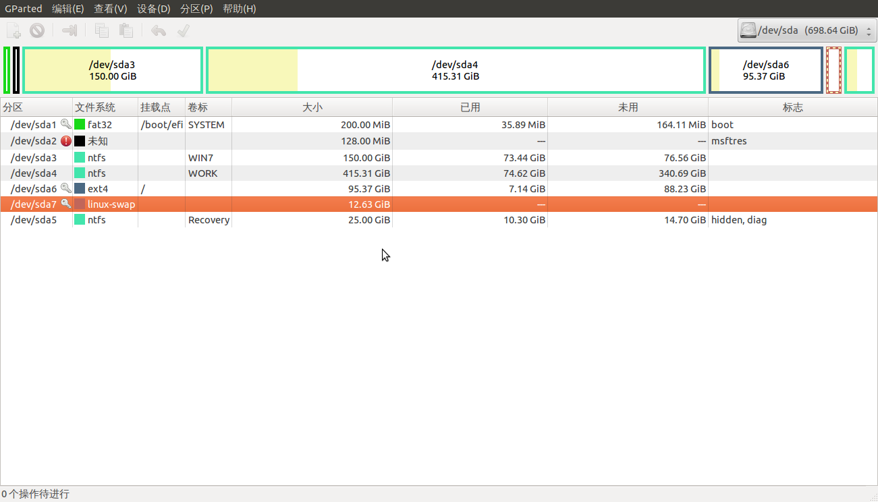Open the 帮助(H) menu
Image resolution: width=878 pixels, height=502 pixels.
click(240, 9)
